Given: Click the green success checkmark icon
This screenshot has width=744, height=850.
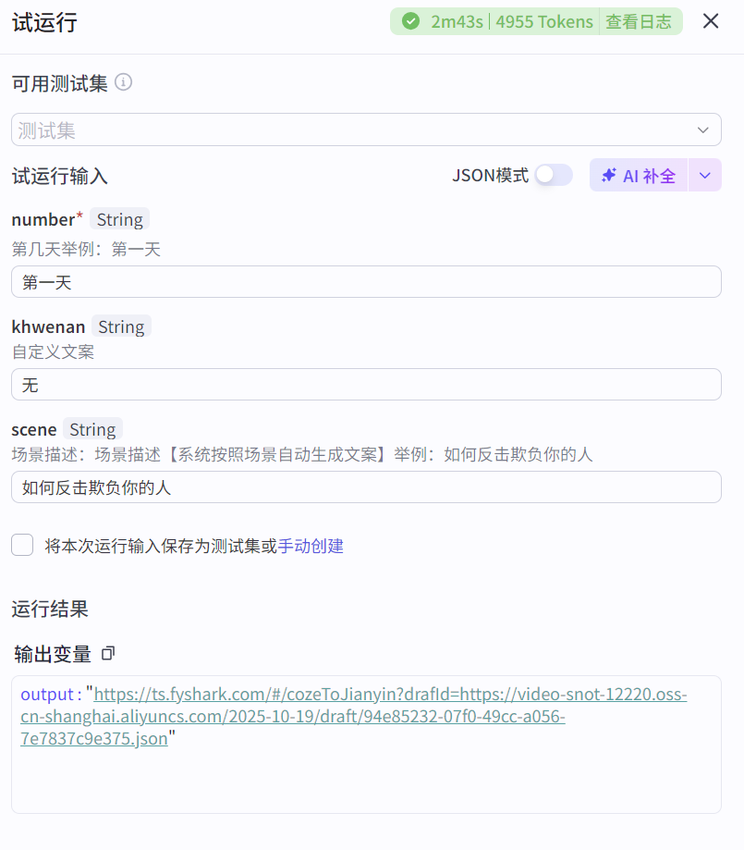Looking at the screenshot, I should (x=411, y=20).
